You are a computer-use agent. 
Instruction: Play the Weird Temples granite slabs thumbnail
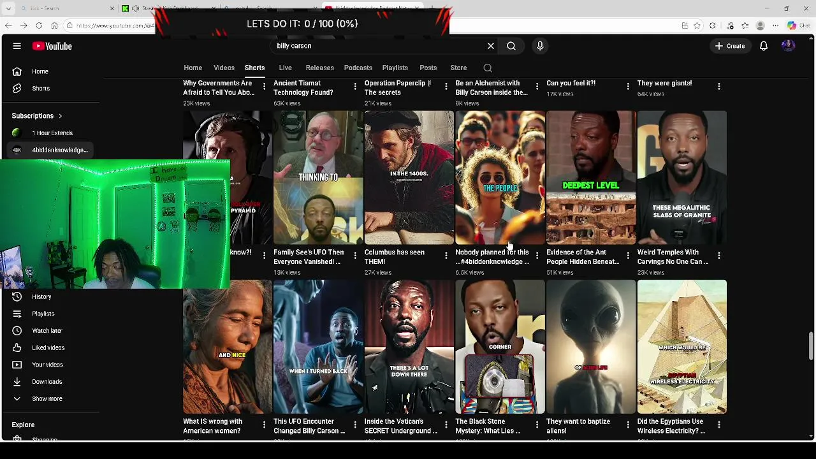point(682,178)
